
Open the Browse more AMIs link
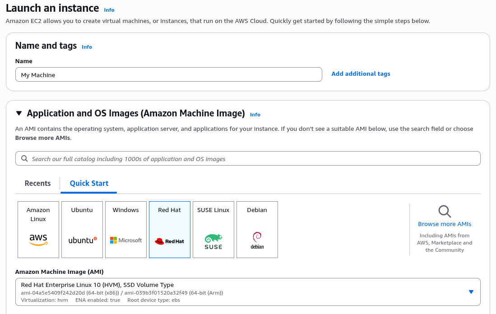[x=445, y=224]
